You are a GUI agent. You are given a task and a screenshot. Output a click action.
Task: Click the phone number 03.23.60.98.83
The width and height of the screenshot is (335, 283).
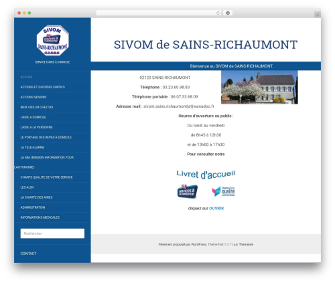(x=176, y=87)
